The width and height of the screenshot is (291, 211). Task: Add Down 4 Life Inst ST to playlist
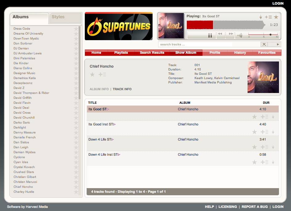[x=264, y=162]
